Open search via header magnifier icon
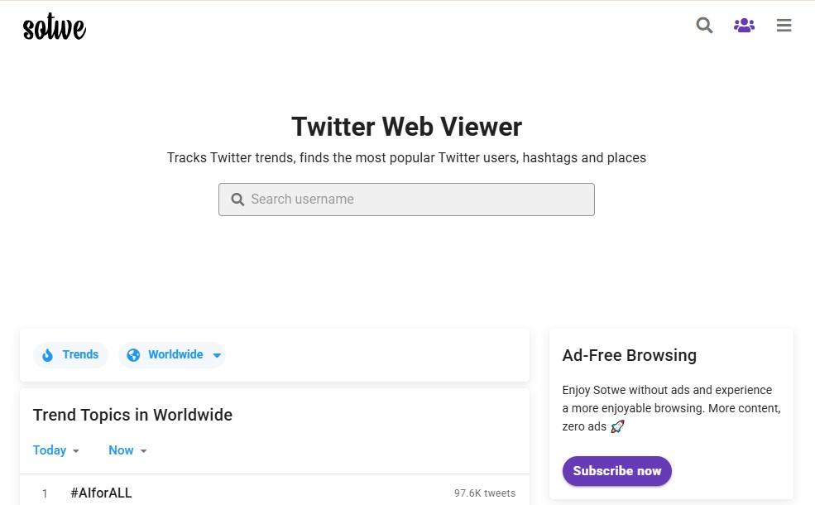The width and height of the screenshot is (815, 505). coord(704,25)
